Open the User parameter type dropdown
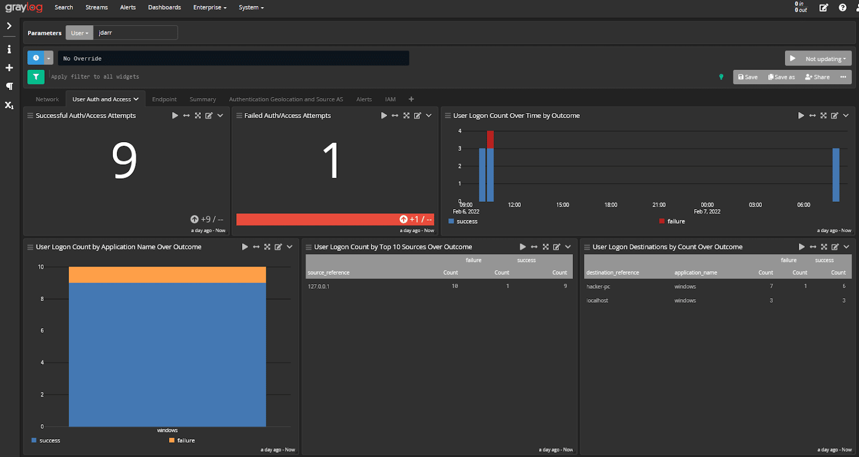The height and width of the screenshot is (457, 859). [x=79, y=33]
